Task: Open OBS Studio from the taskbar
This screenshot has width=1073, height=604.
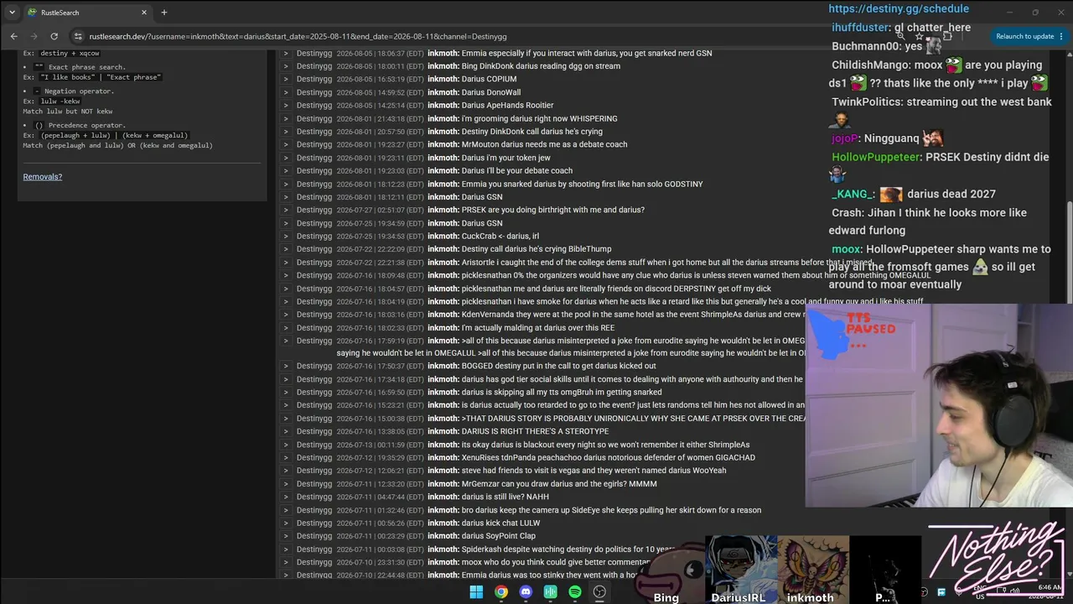Action: pyautogui.click(x=599, y=592)
